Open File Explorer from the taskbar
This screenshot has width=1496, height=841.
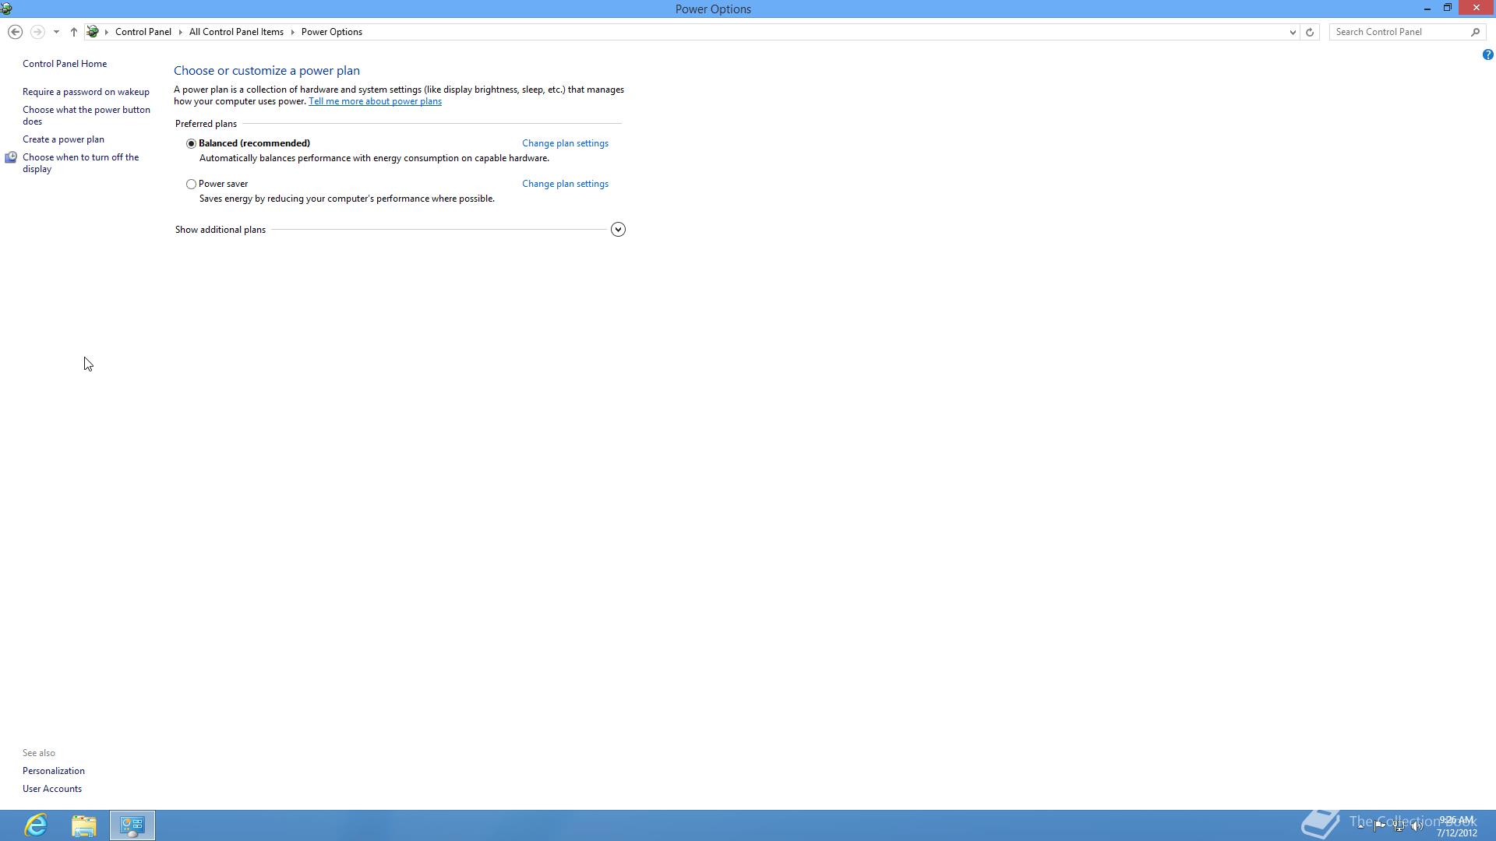click(84, 825)
